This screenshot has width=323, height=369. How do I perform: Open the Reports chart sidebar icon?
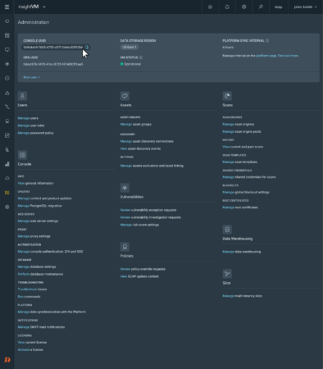click(x=7, y=135)
